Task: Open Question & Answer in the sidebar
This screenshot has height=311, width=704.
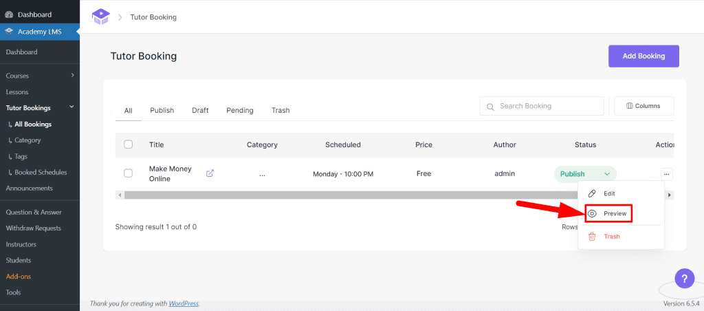Action: tap(34, 212)
